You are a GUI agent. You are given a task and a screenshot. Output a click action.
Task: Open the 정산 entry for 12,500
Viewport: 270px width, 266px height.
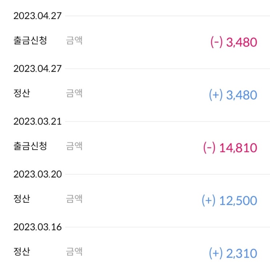tap(22, 198)
